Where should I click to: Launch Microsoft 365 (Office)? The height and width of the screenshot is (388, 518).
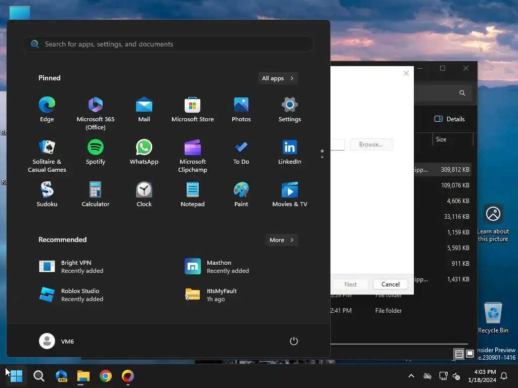point(96,113)
